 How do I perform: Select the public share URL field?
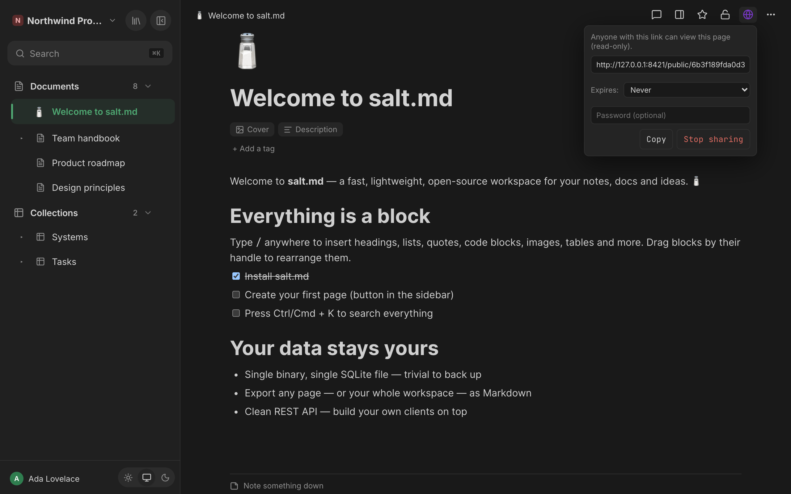point(670,64)
